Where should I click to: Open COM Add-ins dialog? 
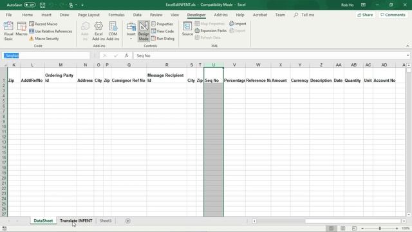click(x=113, y=31)
